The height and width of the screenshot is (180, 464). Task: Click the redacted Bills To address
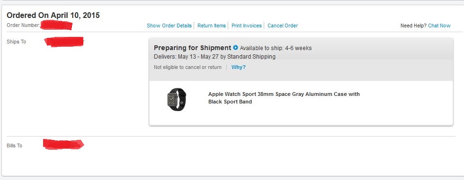click(x=63, y=144)
